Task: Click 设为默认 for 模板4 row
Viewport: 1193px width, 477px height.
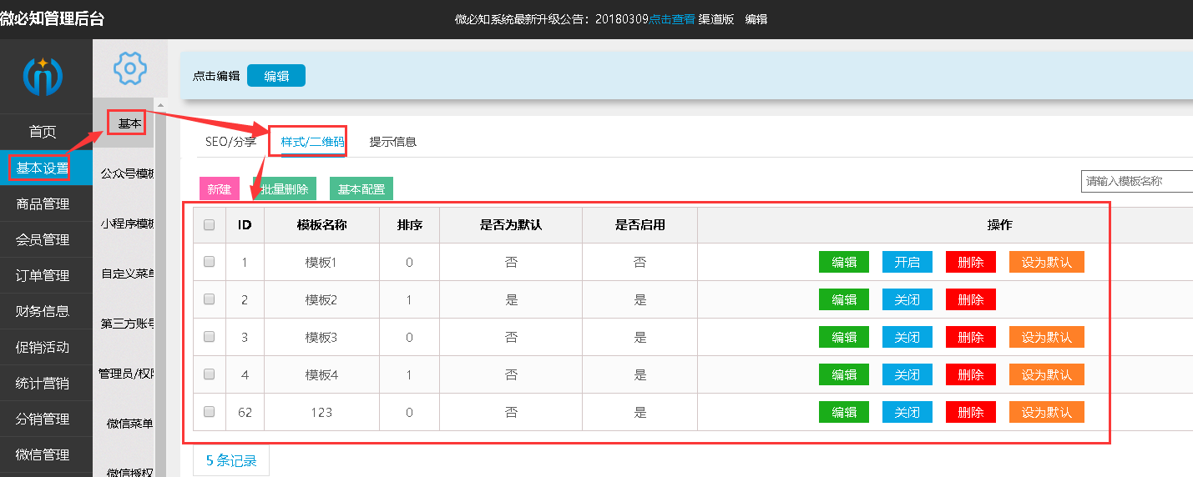Action: (x=1046, y=375)
